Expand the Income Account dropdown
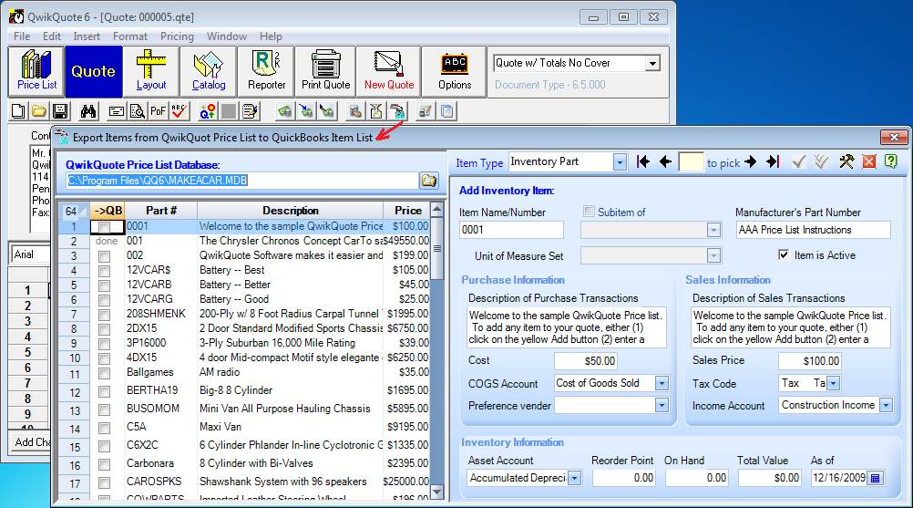This screenshot has width=913, height=508. click(886, 405)
